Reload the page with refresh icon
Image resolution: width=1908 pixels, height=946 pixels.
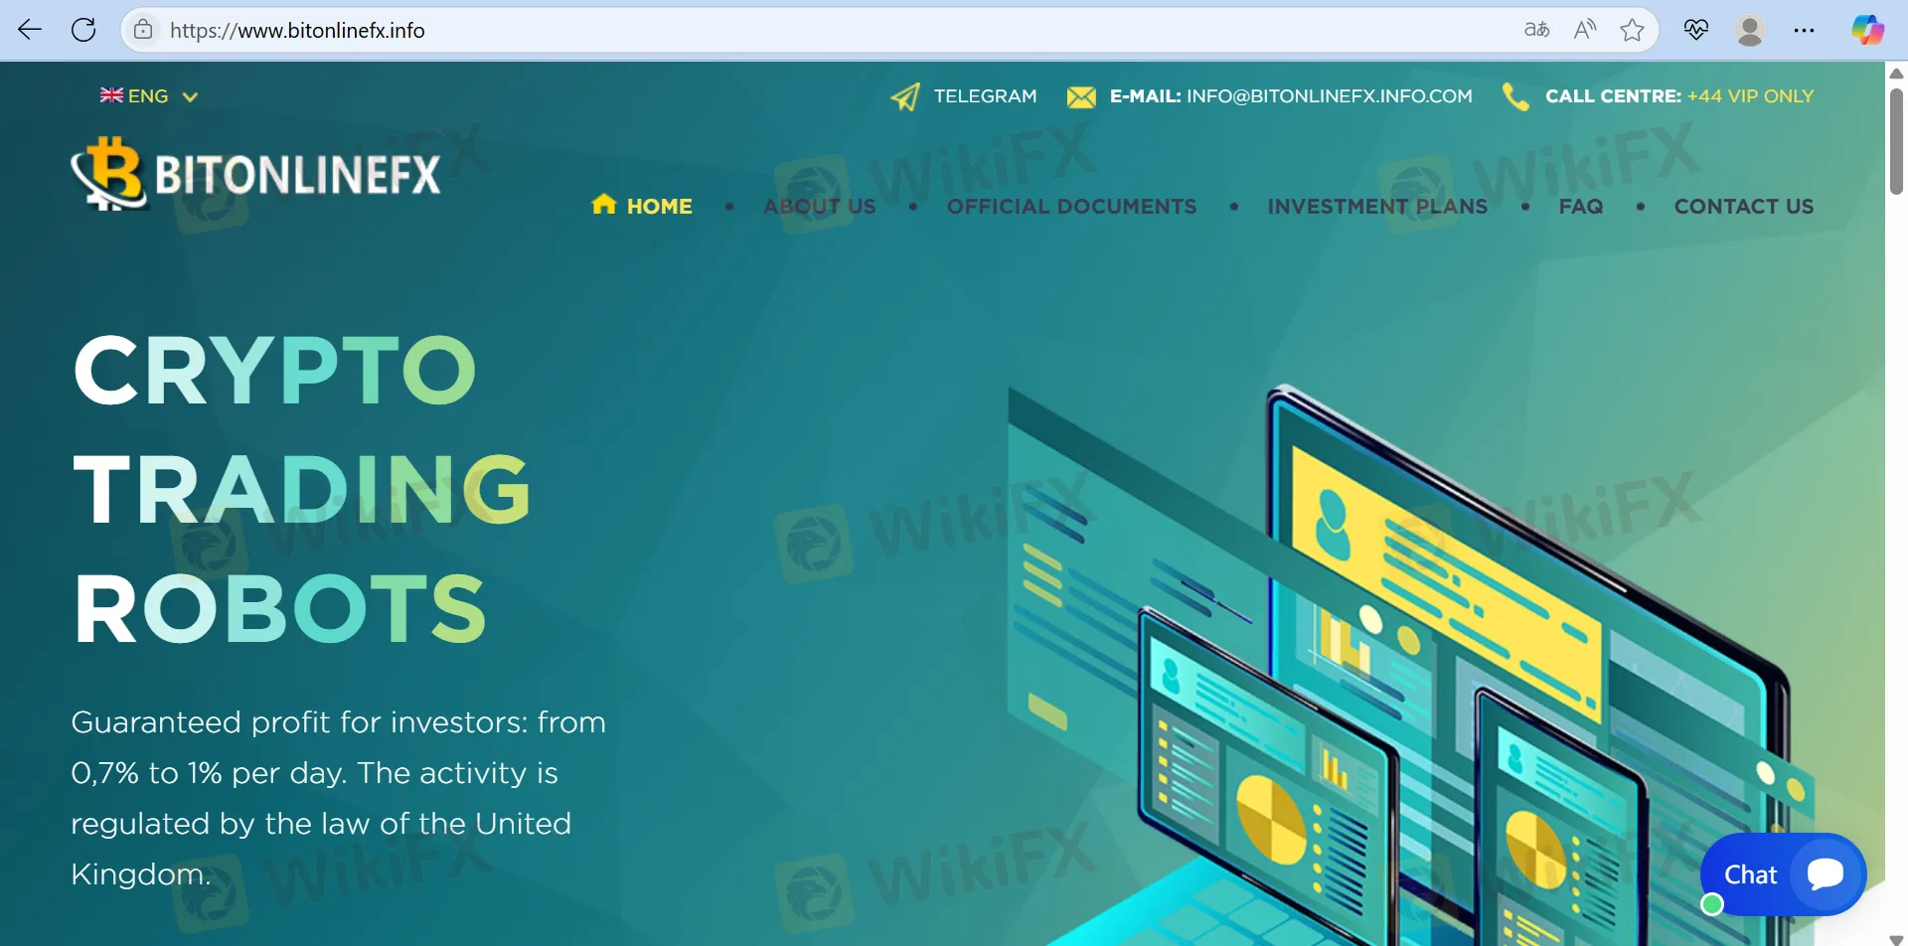click(83, 30)
